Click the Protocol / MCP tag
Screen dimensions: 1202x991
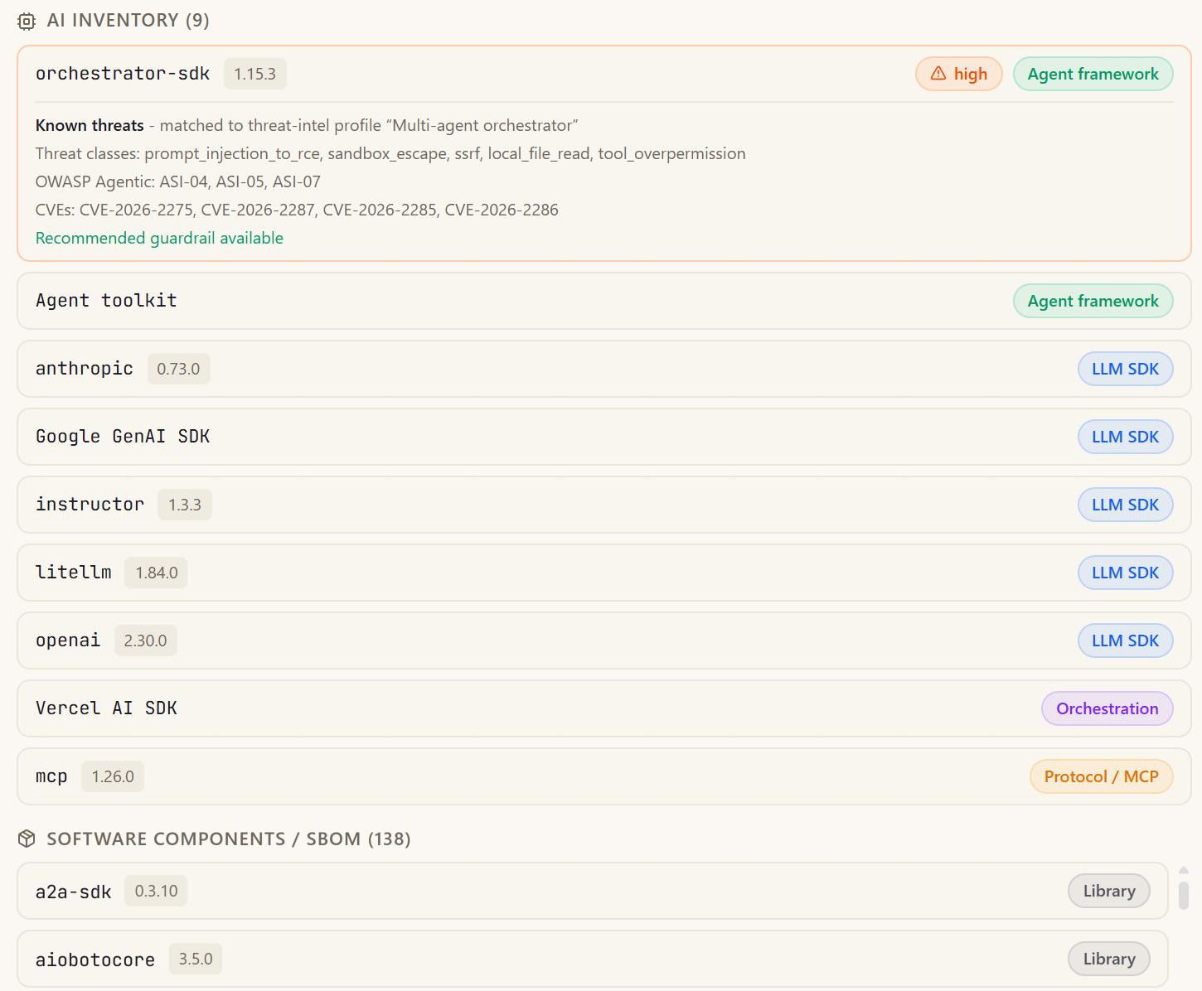pos(1101,776)
